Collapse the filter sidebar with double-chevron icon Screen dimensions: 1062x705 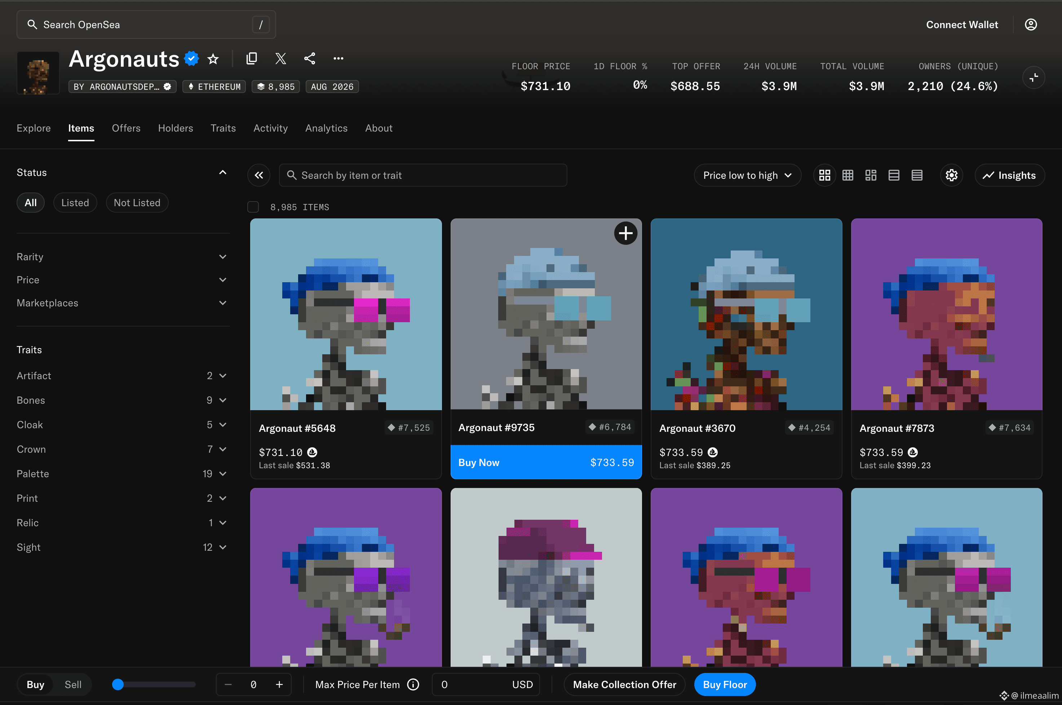258,176
